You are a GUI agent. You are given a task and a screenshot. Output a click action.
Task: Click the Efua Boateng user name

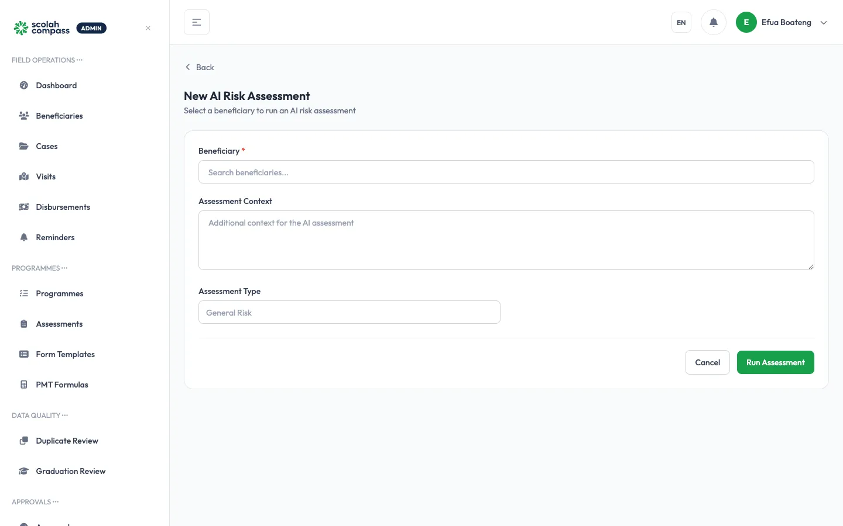pyautogui.click(x=786, y=22)
